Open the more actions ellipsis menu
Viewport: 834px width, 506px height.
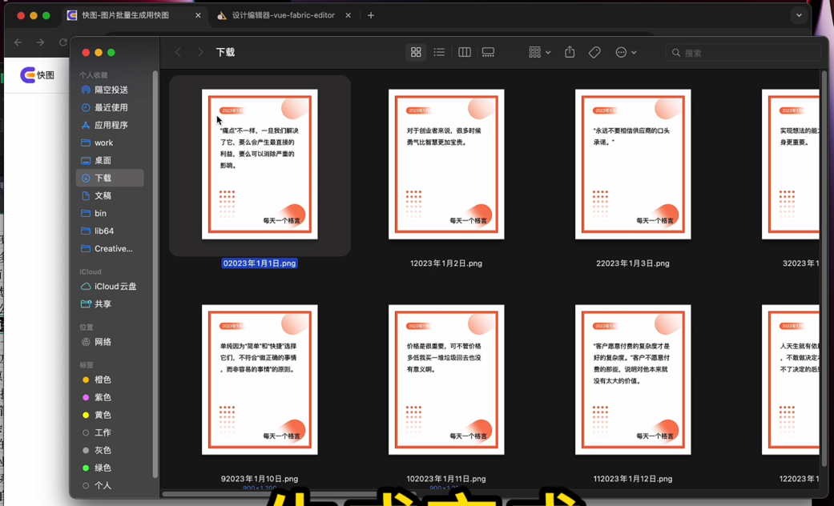coord(626,53)
